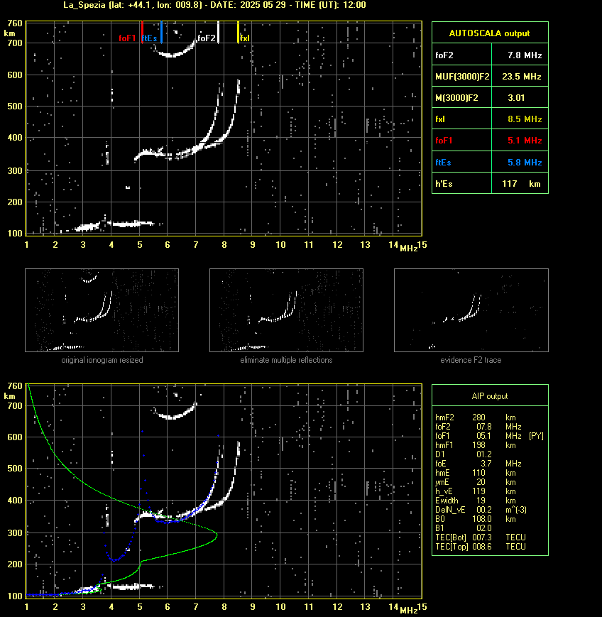Click the foE 3.7 MHz row

478,464
